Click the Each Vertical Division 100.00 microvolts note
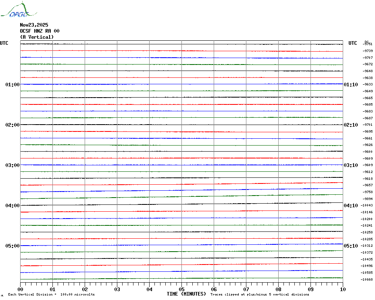The width and height of the screenshot is (375, 300). [52, 294]
